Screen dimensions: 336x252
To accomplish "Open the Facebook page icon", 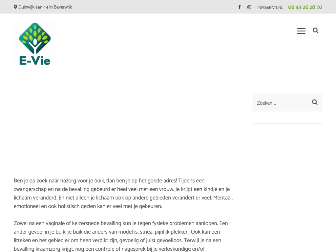I will tap(240, 7).
